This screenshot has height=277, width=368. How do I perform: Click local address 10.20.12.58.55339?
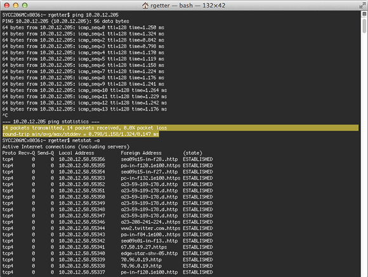point(82,260)
